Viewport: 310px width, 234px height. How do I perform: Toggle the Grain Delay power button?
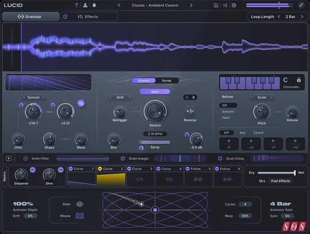(220, 158)
